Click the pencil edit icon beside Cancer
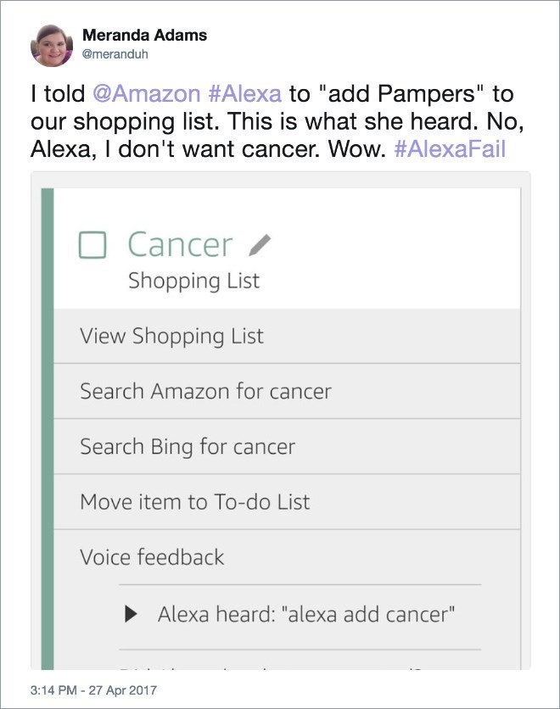The image size is (560, 709). point(260,245)
